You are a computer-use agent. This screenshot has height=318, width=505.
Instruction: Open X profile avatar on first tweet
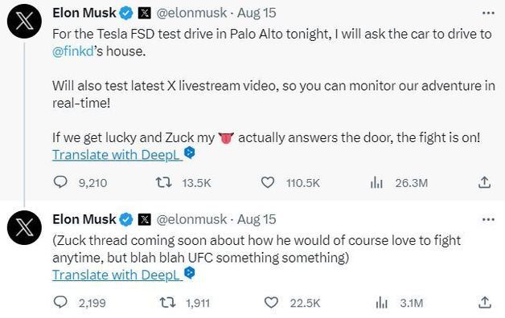pos(24,22)
